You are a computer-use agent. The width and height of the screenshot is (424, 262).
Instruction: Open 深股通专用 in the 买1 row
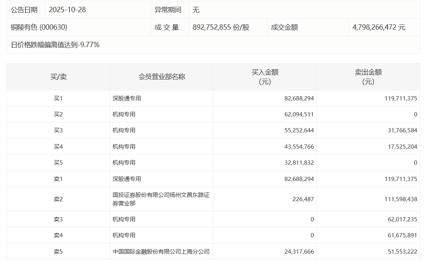coord(127,98)
